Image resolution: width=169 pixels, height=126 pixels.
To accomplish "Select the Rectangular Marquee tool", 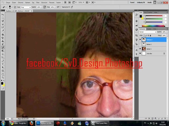I will [x=3, y=18].
